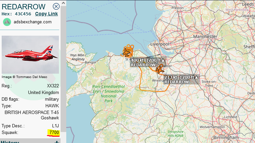Click the Type value HAWK
255x143 pixels.
tap(52, 106)
